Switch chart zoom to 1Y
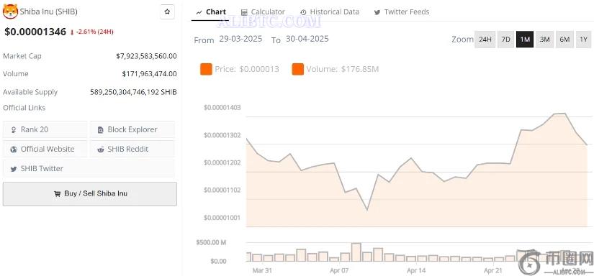The width and height of the screenshot is (594, 276). point(584,40)
